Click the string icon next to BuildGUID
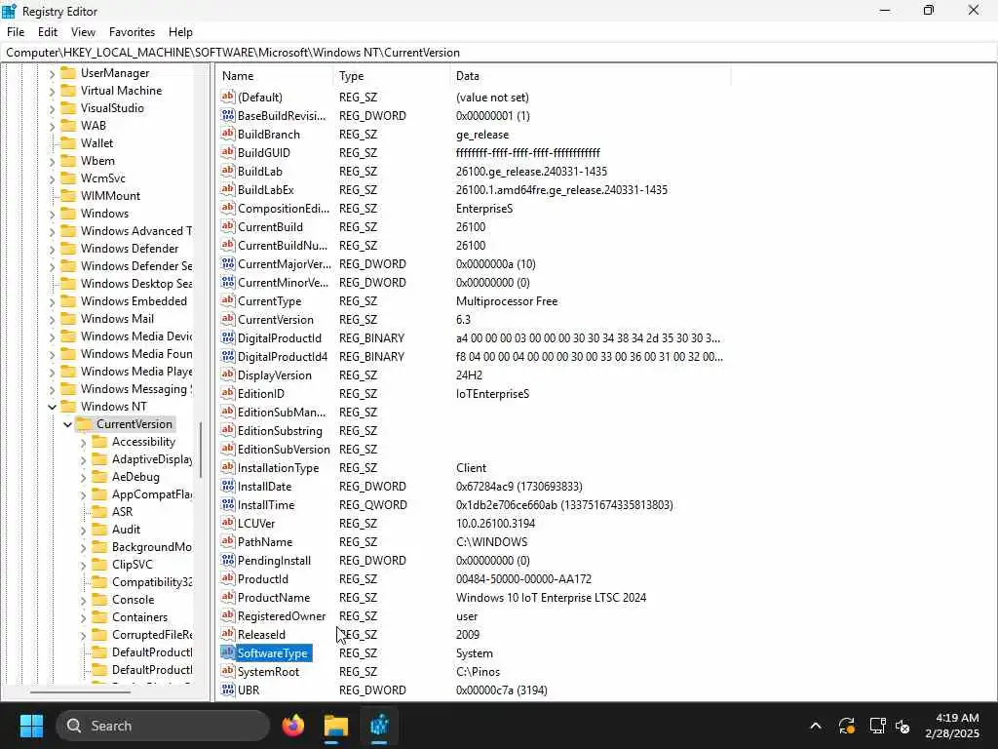998x749 pixels. tap(228, 152)
